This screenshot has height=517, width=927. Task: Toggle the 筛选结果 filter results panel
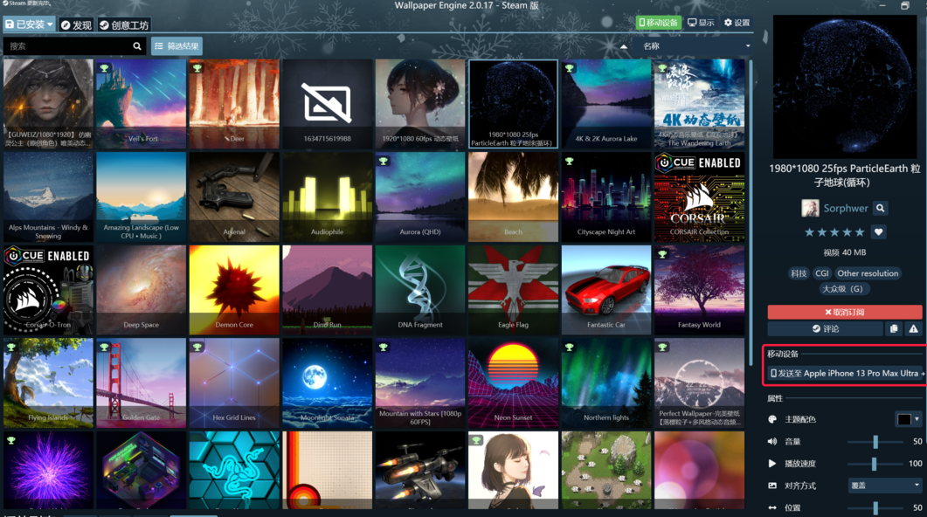pyautogui.click(x=176, y=46)
